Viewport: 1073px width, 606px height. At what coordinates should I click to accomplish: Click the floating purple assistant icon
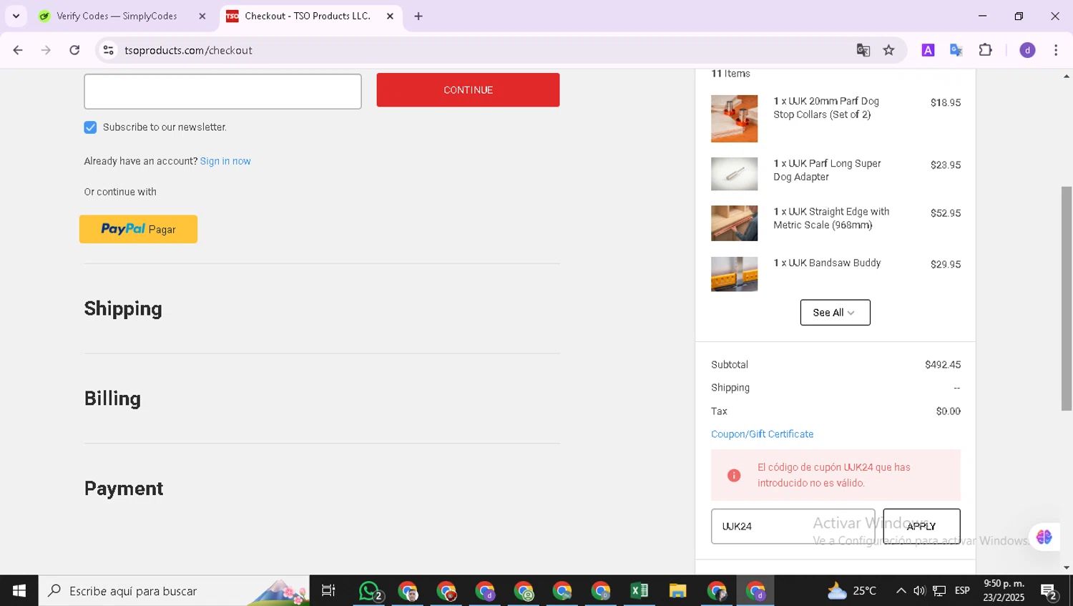coord(1044,537)
